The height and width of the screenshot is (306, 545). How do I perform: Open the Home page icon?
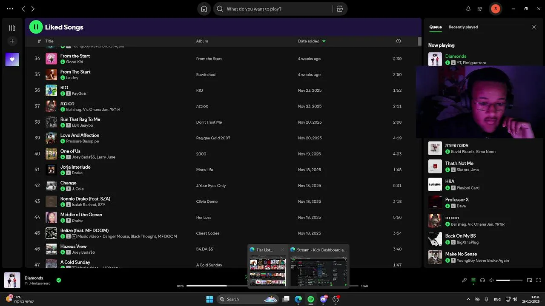pos(204,9)
